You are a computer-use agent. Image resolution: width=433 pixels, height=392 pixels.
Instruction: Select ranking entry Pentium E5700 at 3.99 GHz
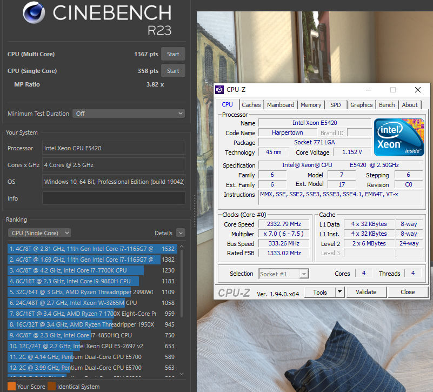pos(92,368)
